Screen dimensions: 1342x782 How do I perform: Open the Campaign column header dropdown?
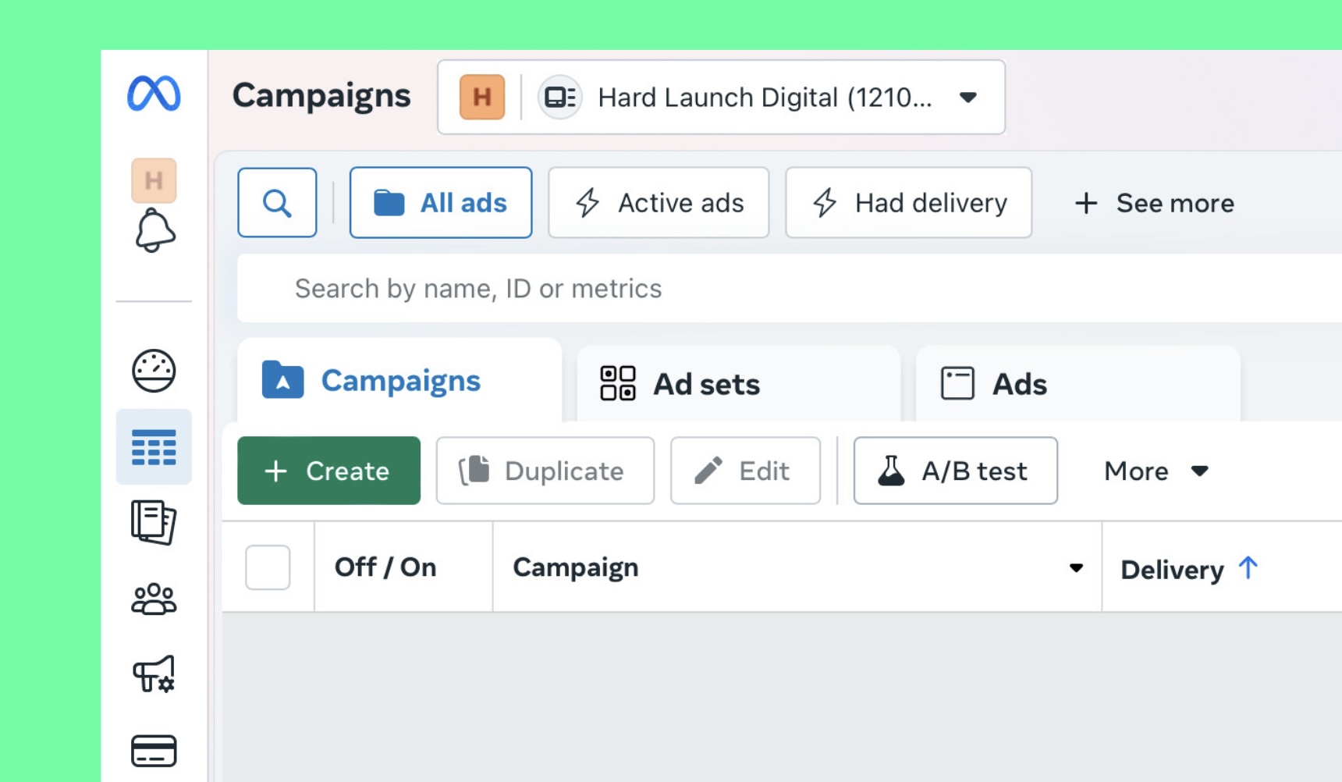[1078, 567]
